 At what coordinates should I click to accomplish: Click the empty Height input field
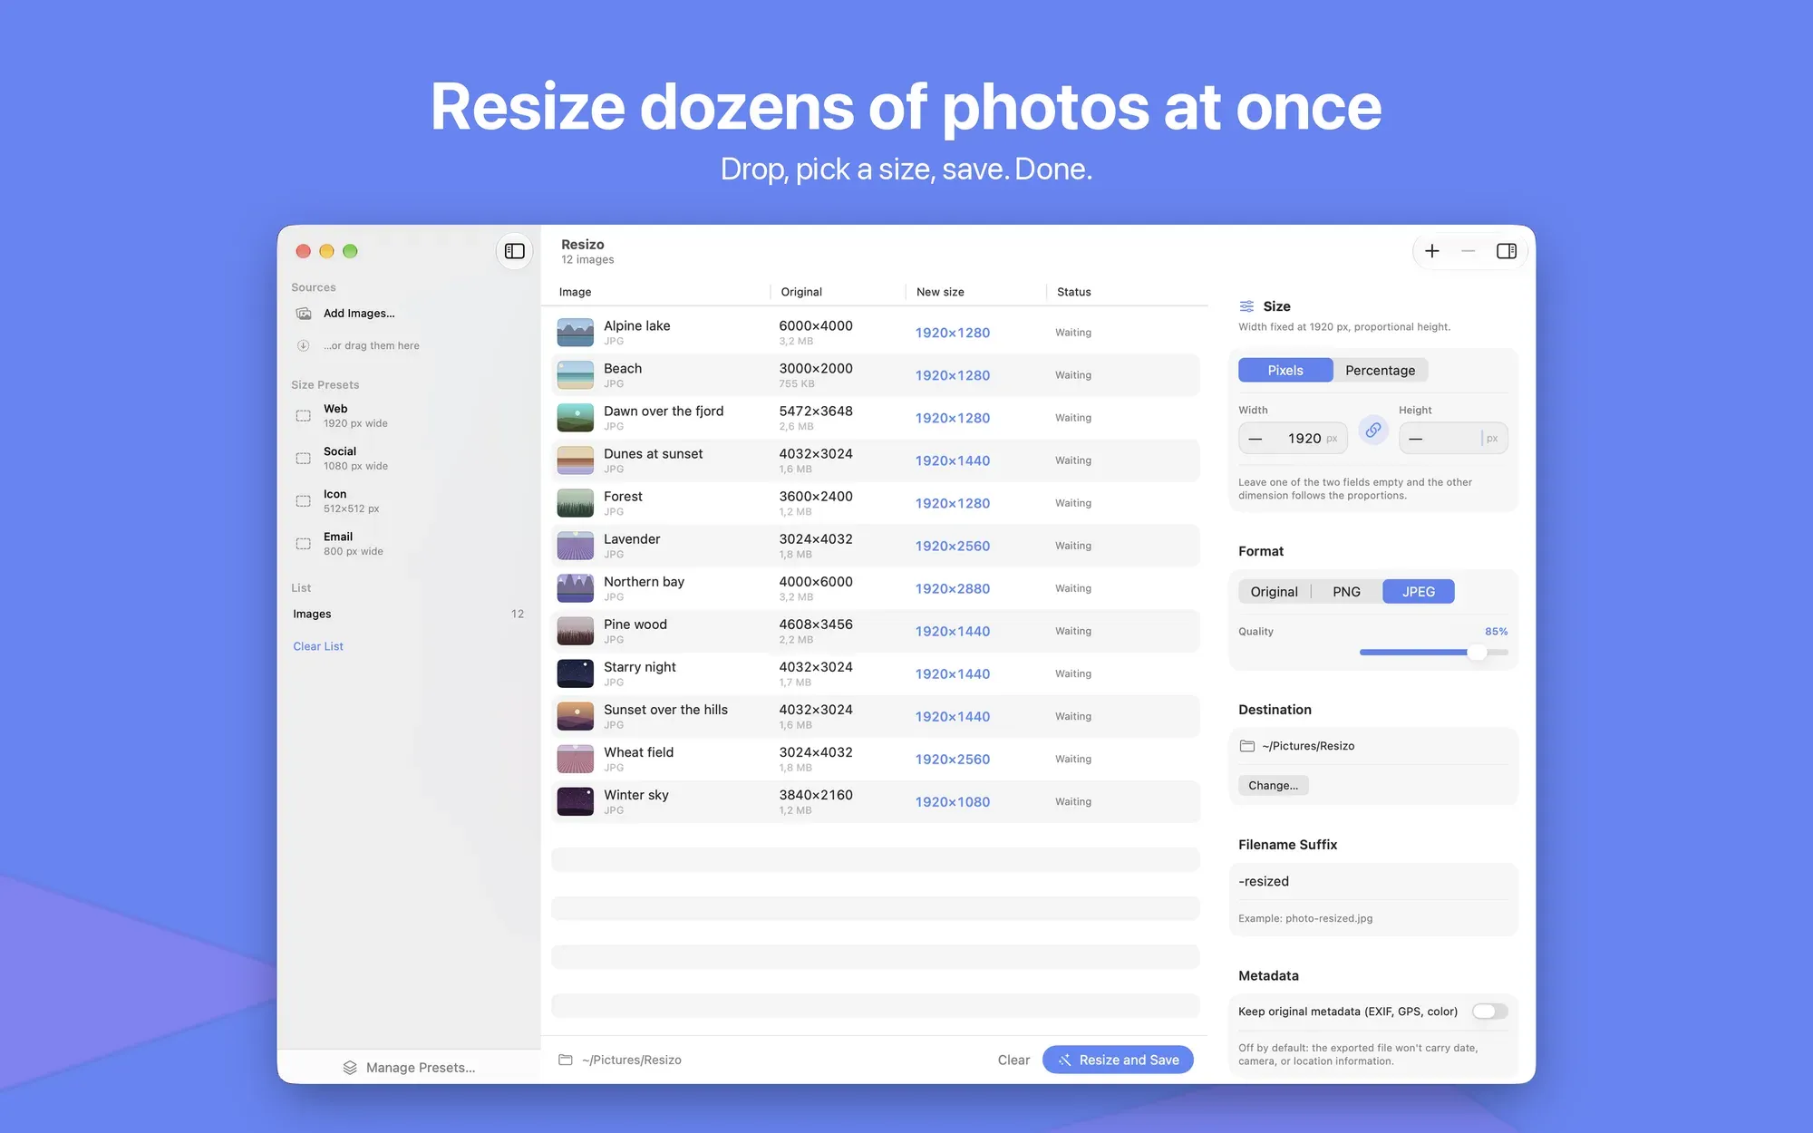click(1453, 439)
